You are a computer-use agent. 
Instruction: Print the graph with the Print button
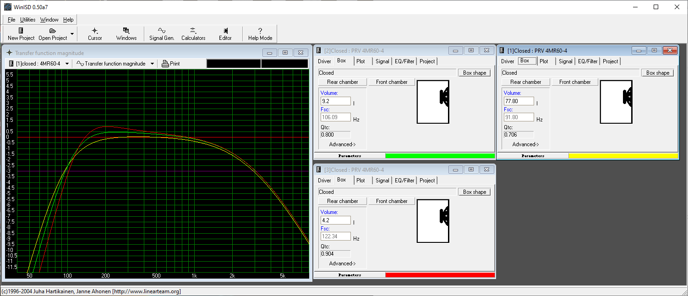click(x=171, y=64)
